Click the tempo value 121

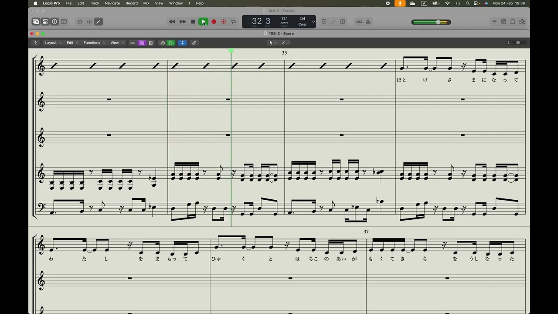tap(284, 19)
